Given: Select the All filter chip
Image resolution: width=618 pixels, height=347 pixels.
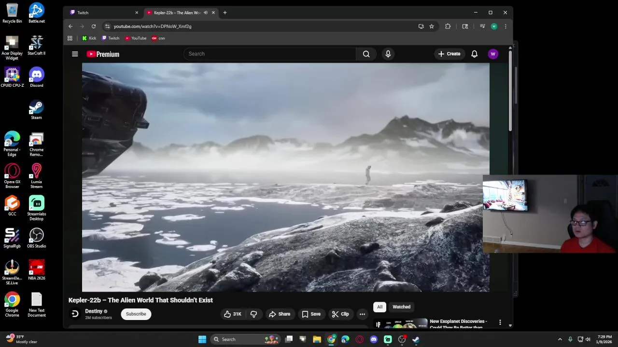Looking at the screenshot, I should (379, 307).
